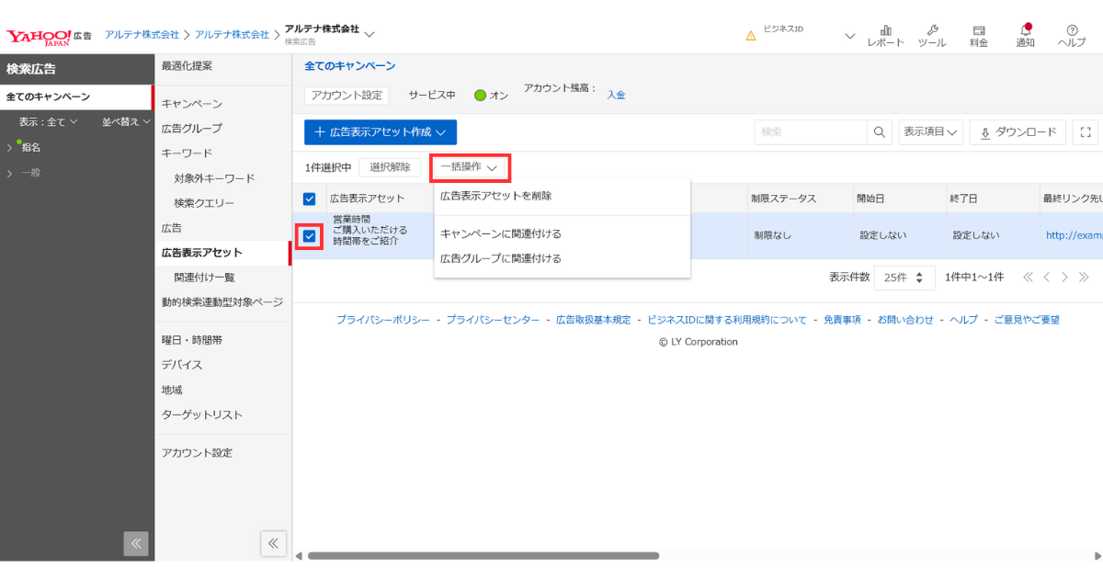
Task: Open the プライバシーポリシー footer link
Action: [x=382, y=320]
